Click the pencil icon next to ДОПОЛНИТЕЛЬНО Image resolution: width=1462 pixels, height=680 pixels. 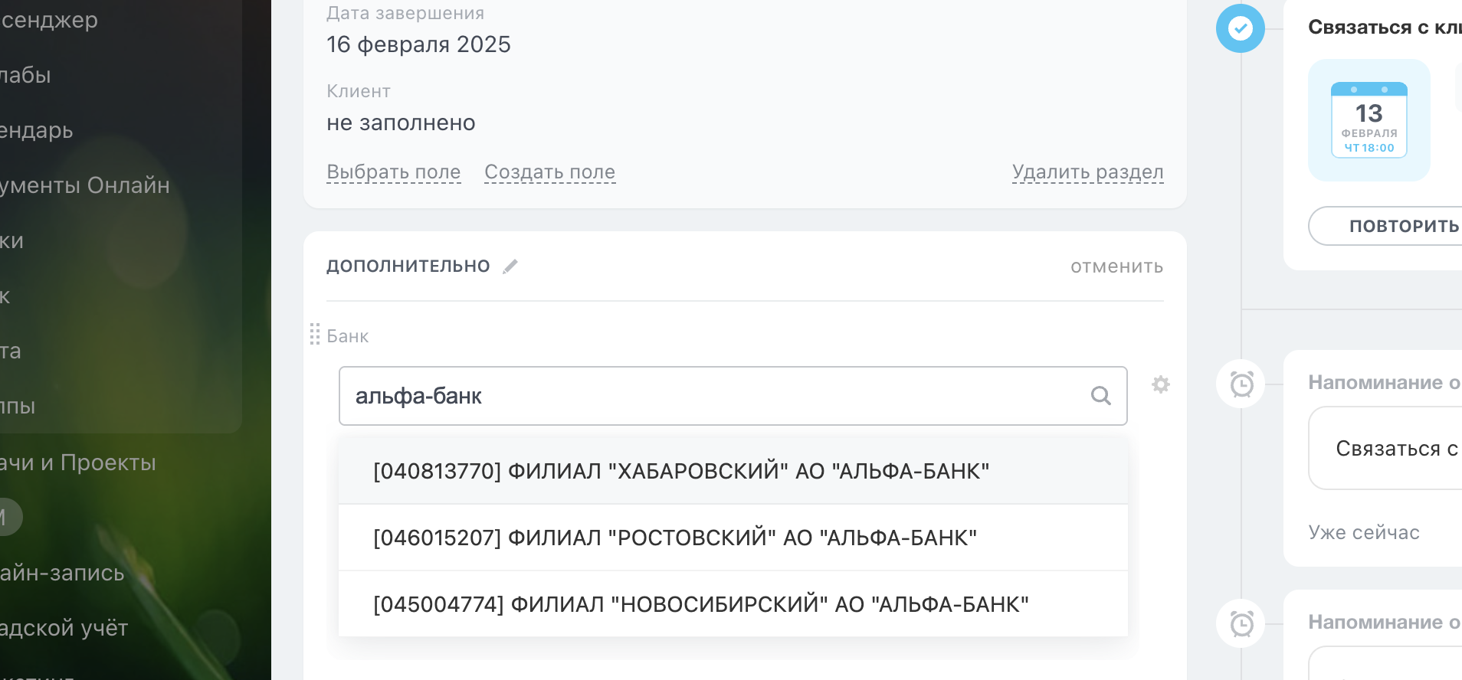pyautogui.click(x=510, y=266)
